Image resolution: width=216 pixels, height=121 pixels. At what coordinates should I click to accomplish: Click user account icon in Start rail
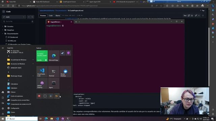[3, 92]
